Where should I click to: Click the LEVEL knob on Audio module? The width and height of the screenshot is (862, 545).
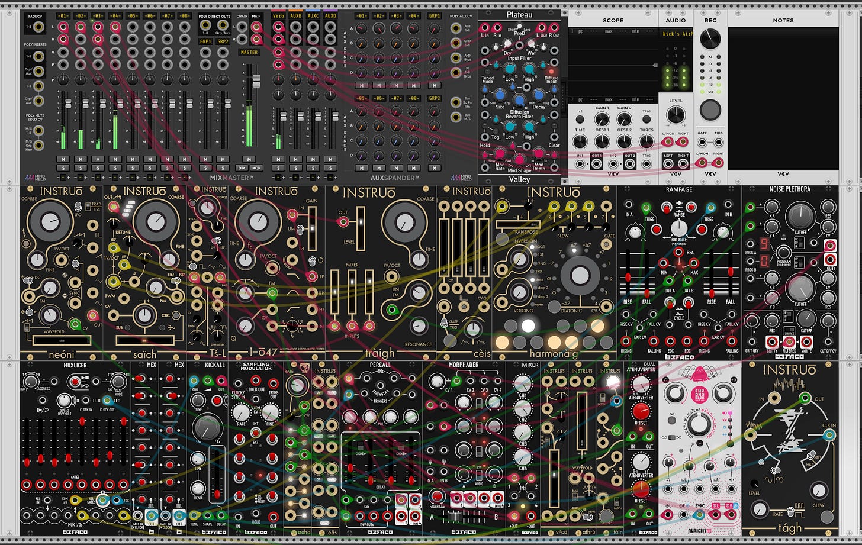676,115
